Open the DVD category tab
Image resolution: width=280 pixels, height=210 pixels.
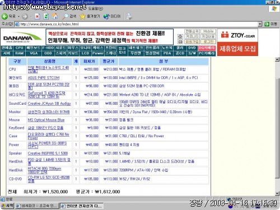point(192,48)
